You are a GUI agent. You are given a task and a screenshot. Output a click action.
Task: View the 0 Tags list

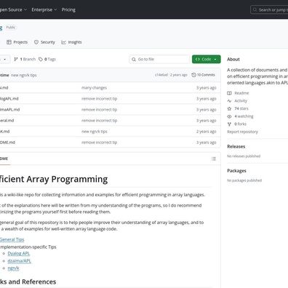point(47,59)
